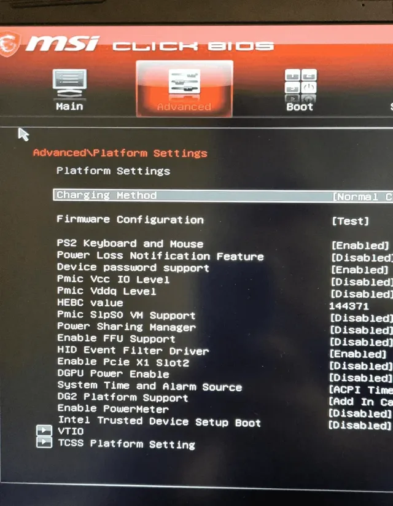Image resolution: width=393 pixels, height=506 pixels.
Task: Change DG2 Platform Support value
Action: (x=360, y=402)
